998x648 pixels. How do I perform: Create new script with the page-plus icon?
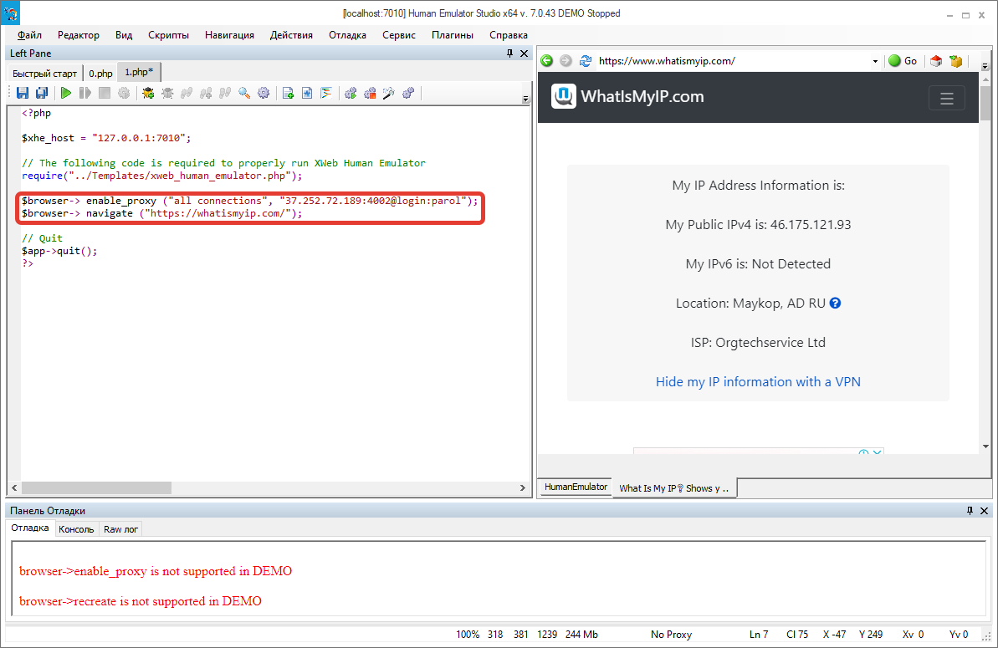288,93
